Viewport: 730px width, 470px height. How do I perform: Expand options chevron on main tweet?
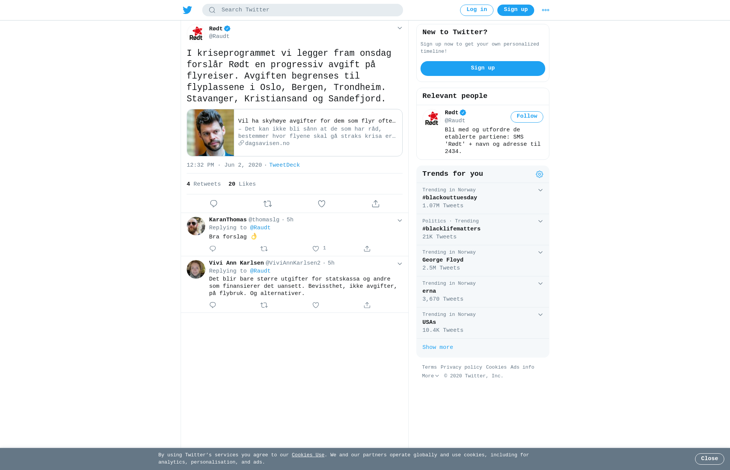pyautogui.click(x=400, y=28)
